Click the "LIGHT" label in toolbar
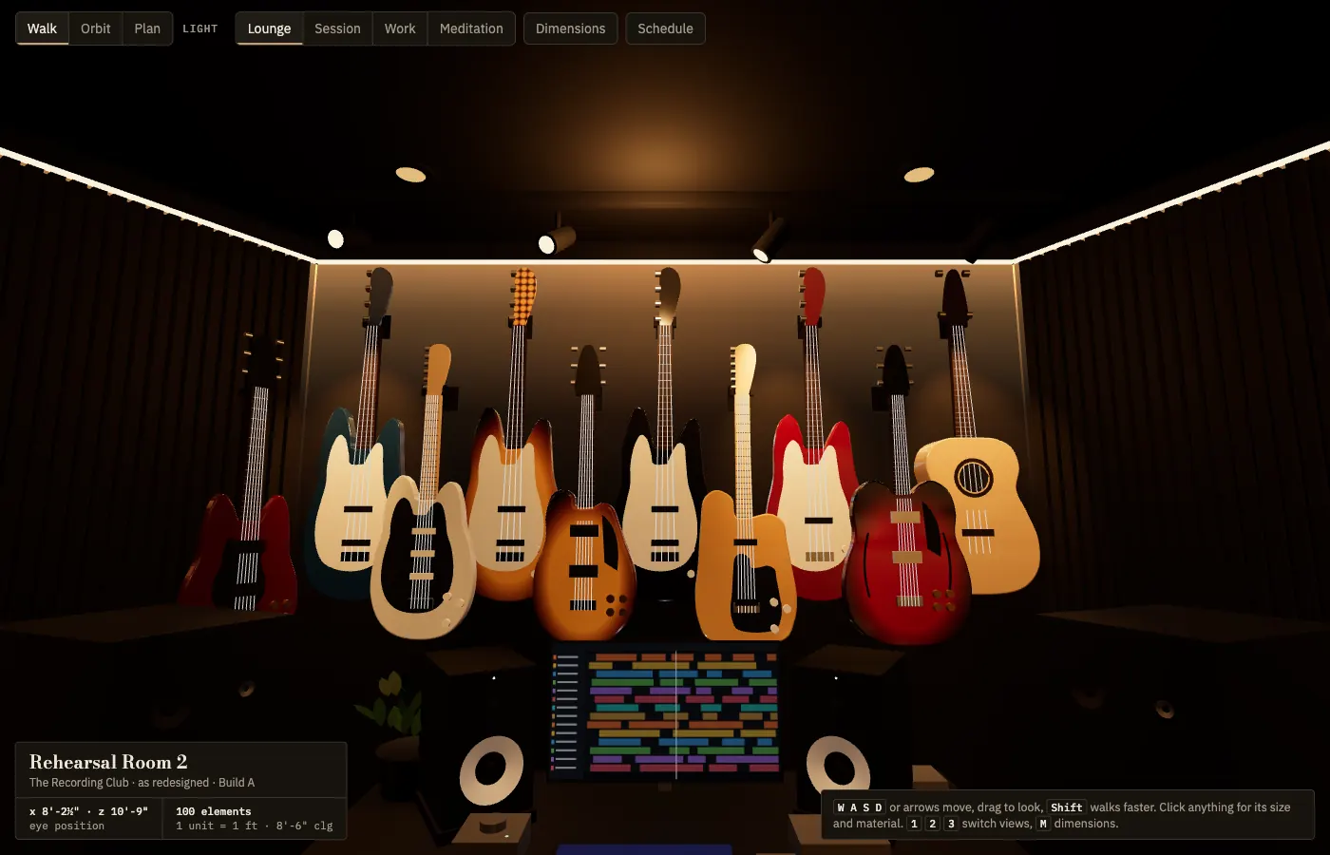The image size is (1330, 855). pos(200,28)
